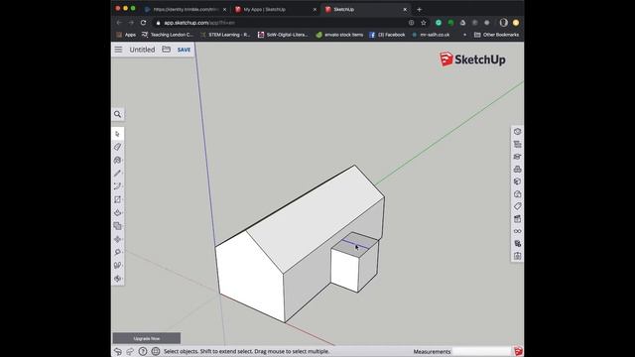Pick the Paint Bucket tool
This screenshot has width=635, height=357.
[117, 160]
